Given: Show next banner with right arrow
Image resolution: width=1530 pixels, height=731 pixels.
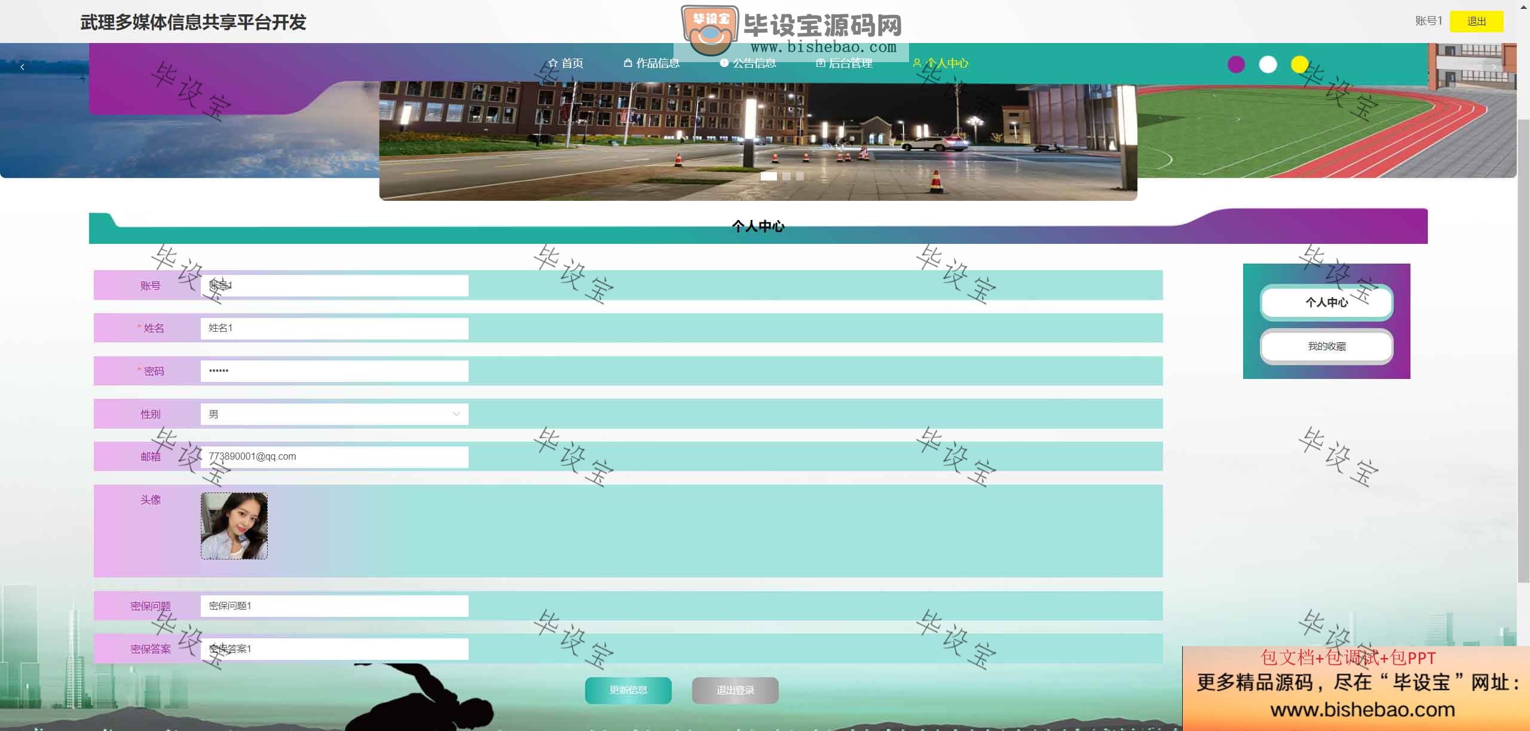Looking at the screenshot, I should (1494, 67).
